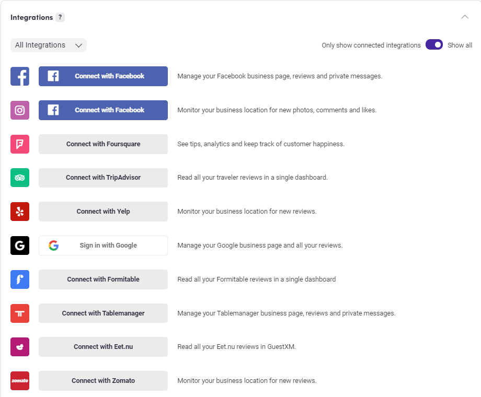This screenshot has height=397, width=481.
Task: Click the text "Read all your Formitable reviews in a single dashboard"
Action: [x=257, y=279]
